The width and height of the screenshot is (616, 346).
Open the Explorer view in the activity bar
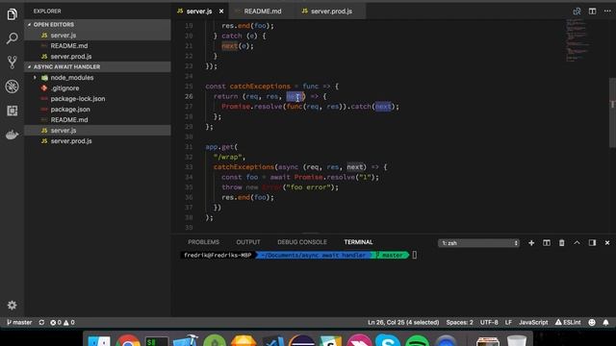12,14
